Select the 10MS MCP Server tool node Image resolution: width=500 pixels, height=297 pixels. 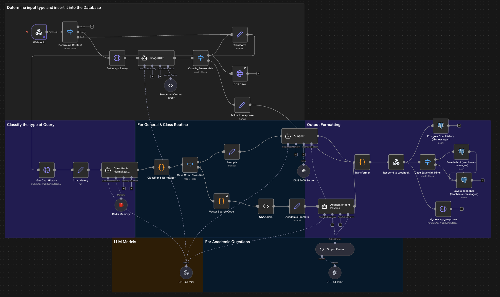click(x=303, y=171)
